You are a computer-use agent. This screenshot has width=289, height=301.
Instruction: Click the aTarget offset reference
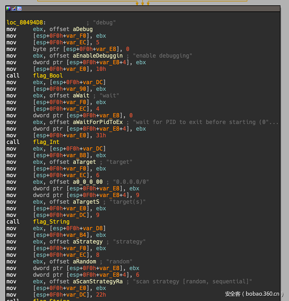tap(84, 162)
